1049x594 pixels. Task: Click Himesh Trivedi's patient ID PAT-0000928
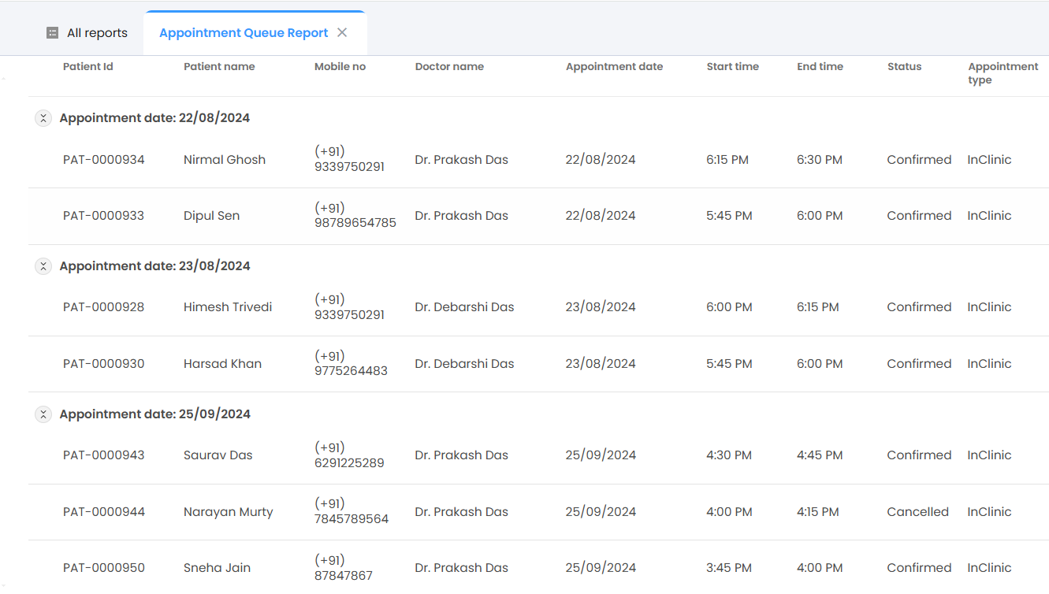point(104,307)
